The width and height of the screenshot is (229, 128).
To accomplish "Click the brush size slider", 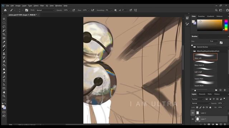I will pos(204,44).
